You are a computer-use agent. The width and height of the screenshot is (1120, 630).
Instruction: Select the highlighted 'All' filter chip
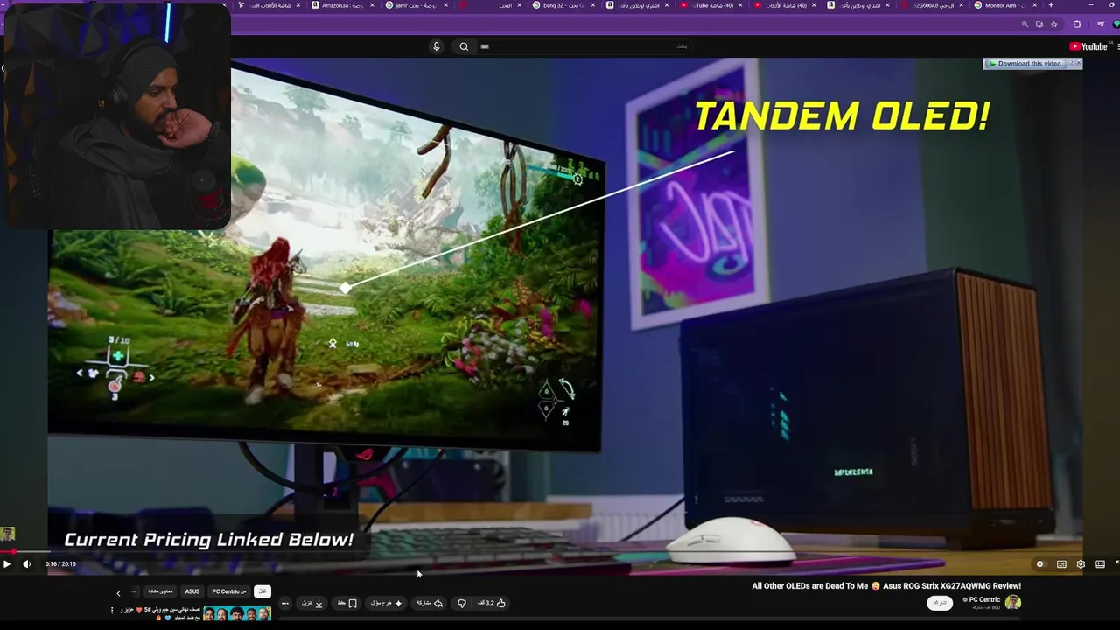(x=262, y=591)
